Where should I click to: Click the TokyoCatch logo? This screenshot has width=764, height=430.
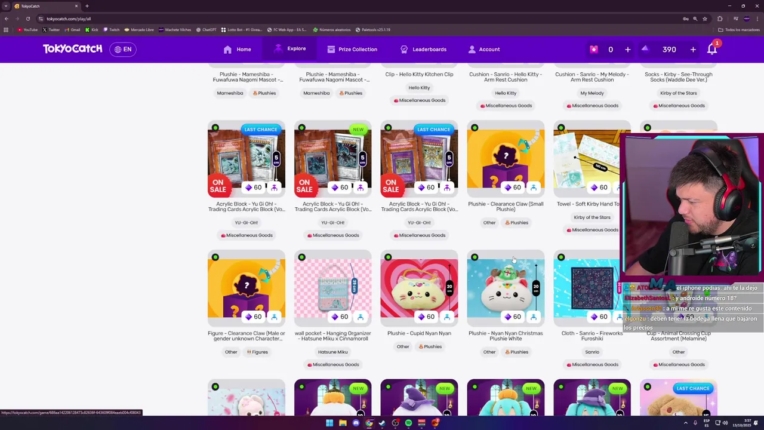tap(72, 49)
